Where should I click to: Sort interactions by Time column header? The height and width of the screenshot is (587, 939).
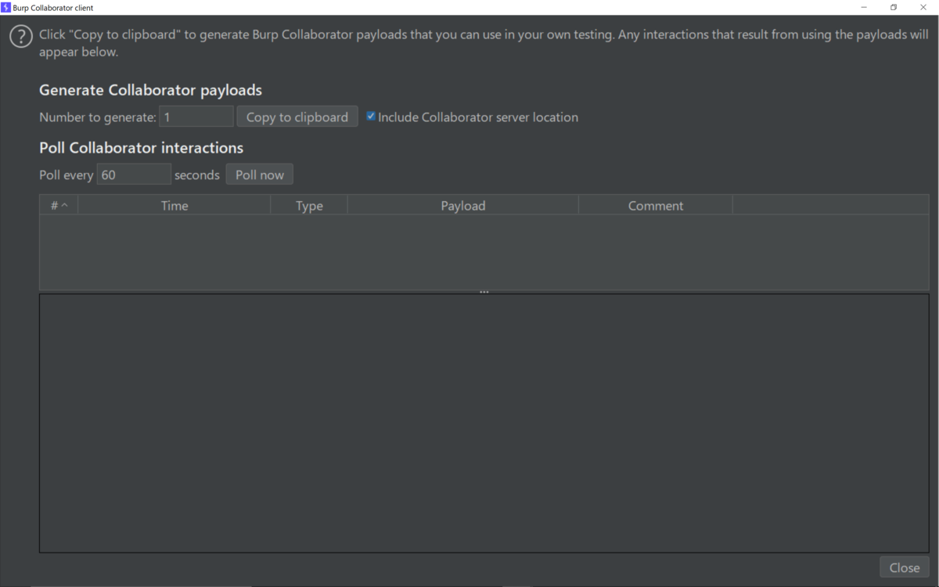(x=174, y=205)
